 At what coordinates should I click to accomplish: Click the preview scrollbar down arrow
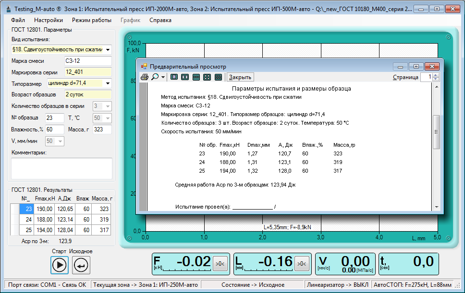[436, 207]
